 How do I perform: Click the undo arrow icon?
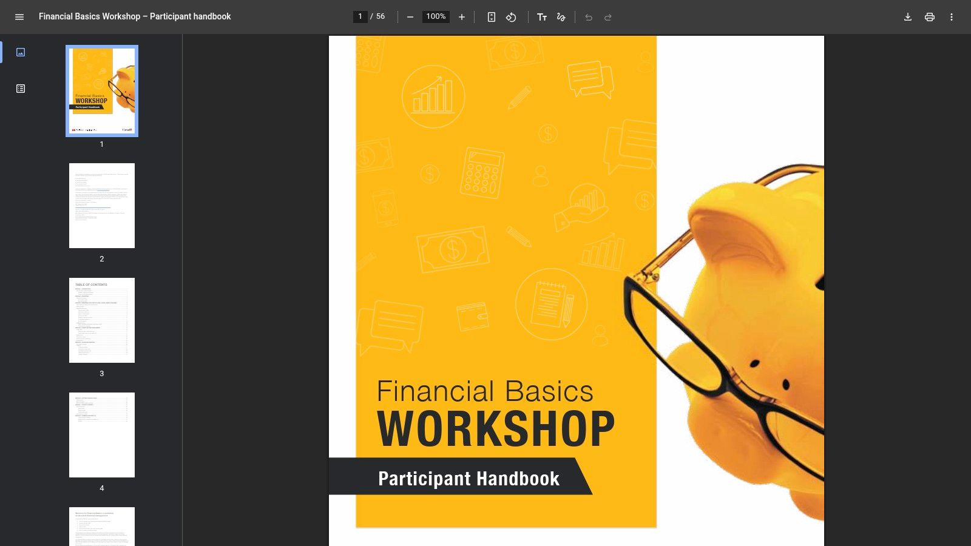pos(589,17)
